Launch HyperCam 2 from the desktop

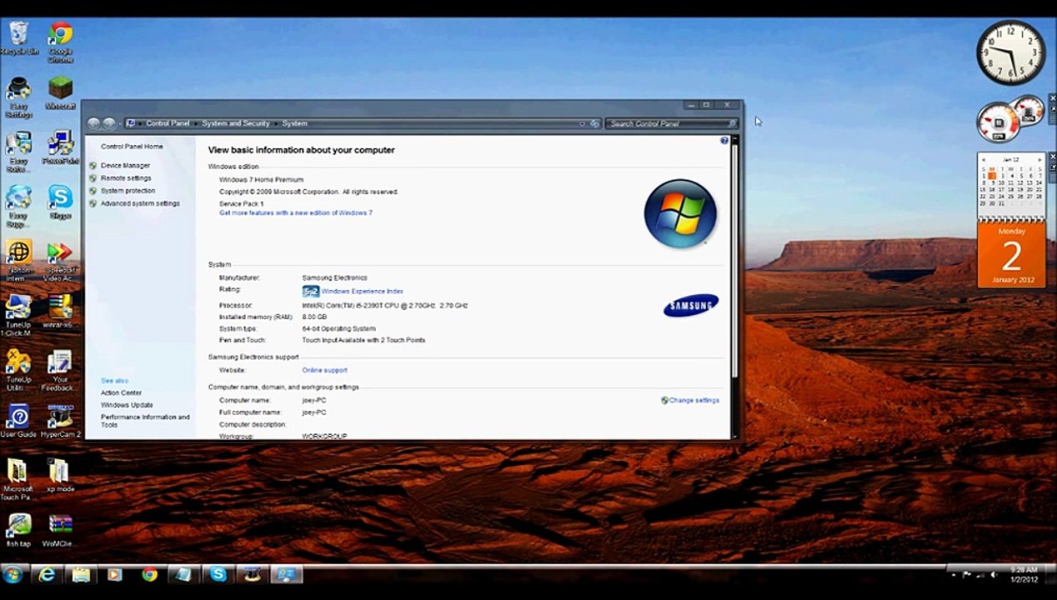(x=60, y=422)
